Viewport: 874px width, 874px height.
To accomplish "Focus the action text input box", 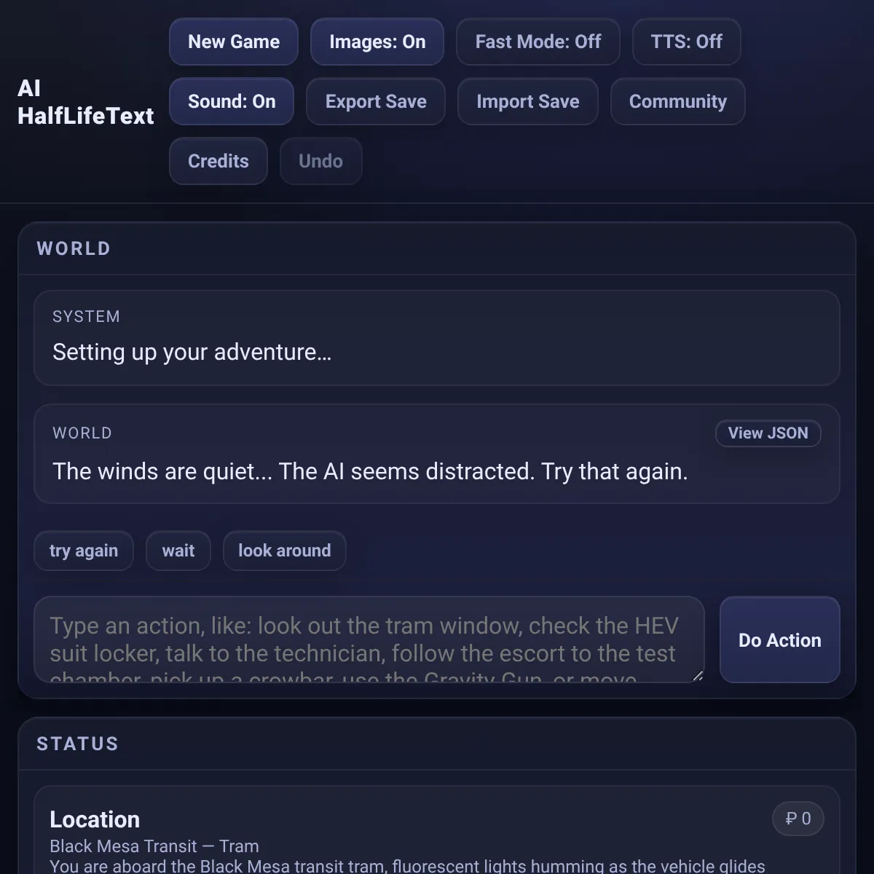I will point(369,639).
